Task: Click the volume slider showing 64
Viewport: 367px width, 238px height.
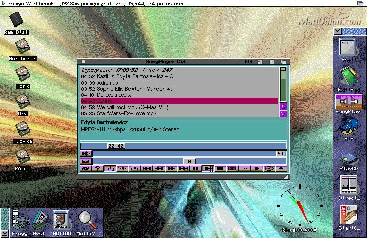Action: 190,154
